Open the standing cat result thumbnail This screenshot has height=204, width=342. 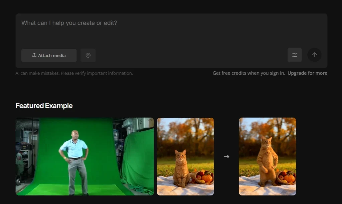pos(268,157)
